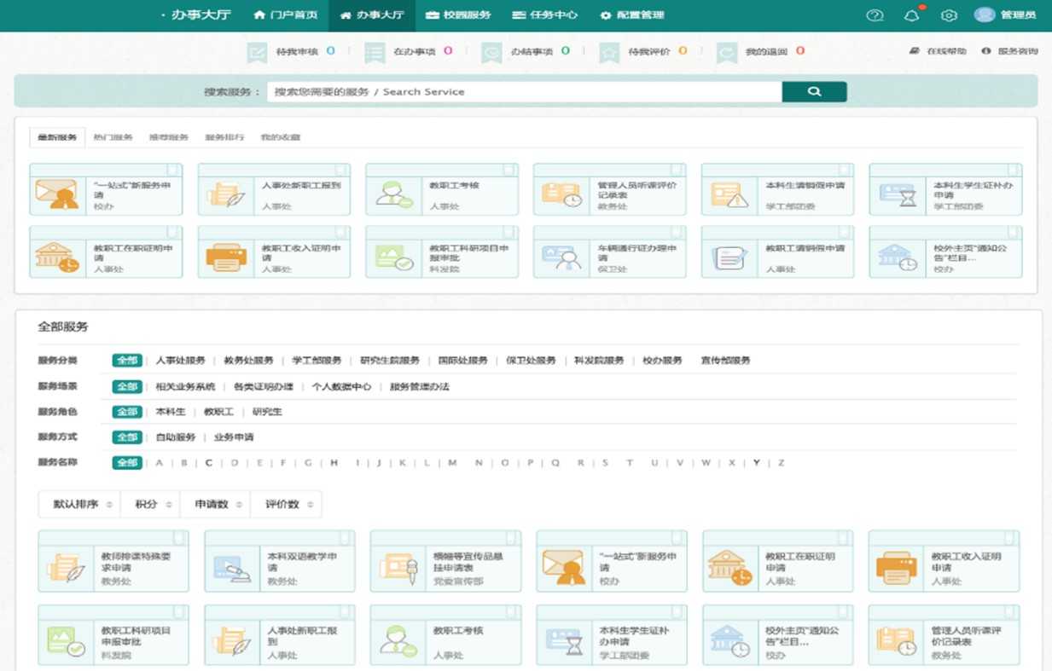
Task: Select 全部 in 服务角色 filter row
Action: coord(127,412)
